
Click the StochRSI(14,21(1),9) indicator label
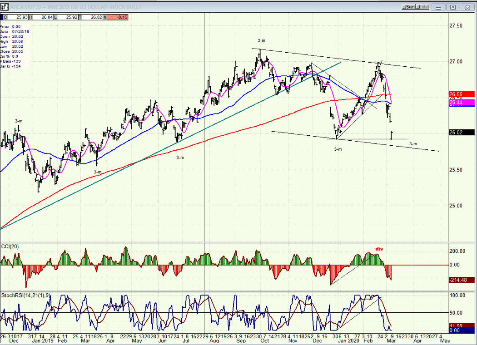(x=25, y=296)
